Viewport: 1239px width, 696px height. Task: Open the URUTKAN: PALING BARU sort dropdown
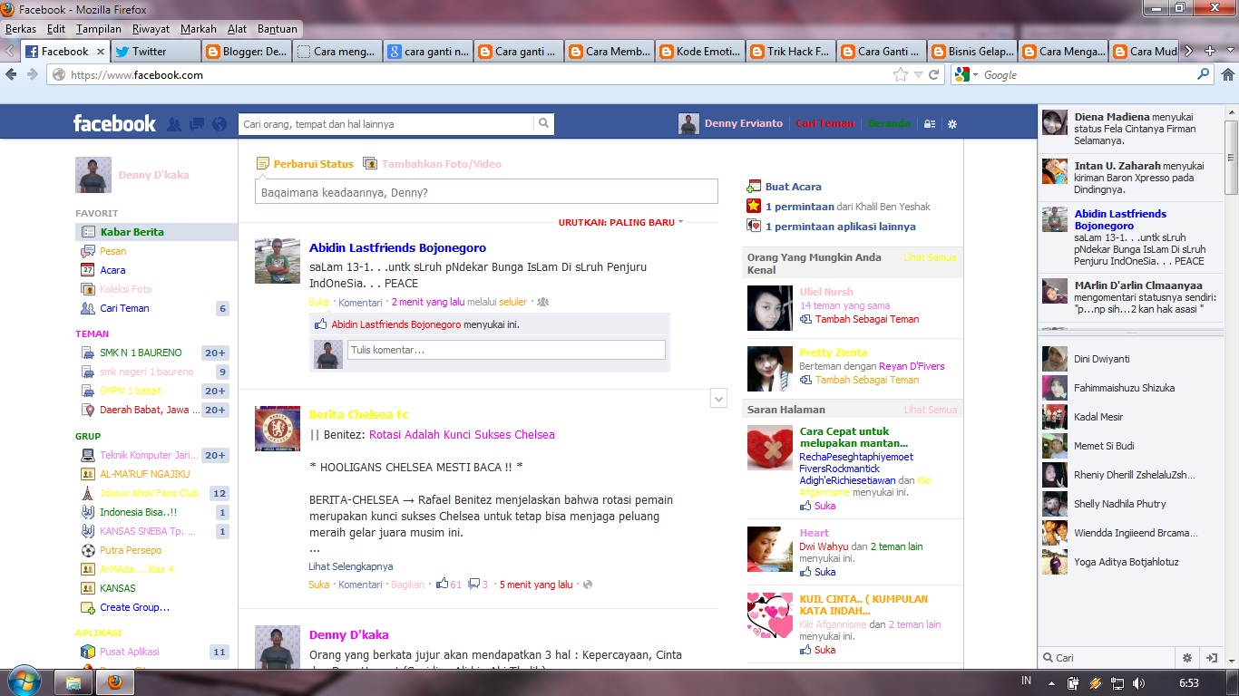click(x=620, y=221)
